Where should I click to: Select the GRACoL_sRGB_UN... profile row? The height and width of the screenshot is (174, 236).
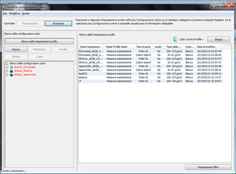tap(151, 62)
